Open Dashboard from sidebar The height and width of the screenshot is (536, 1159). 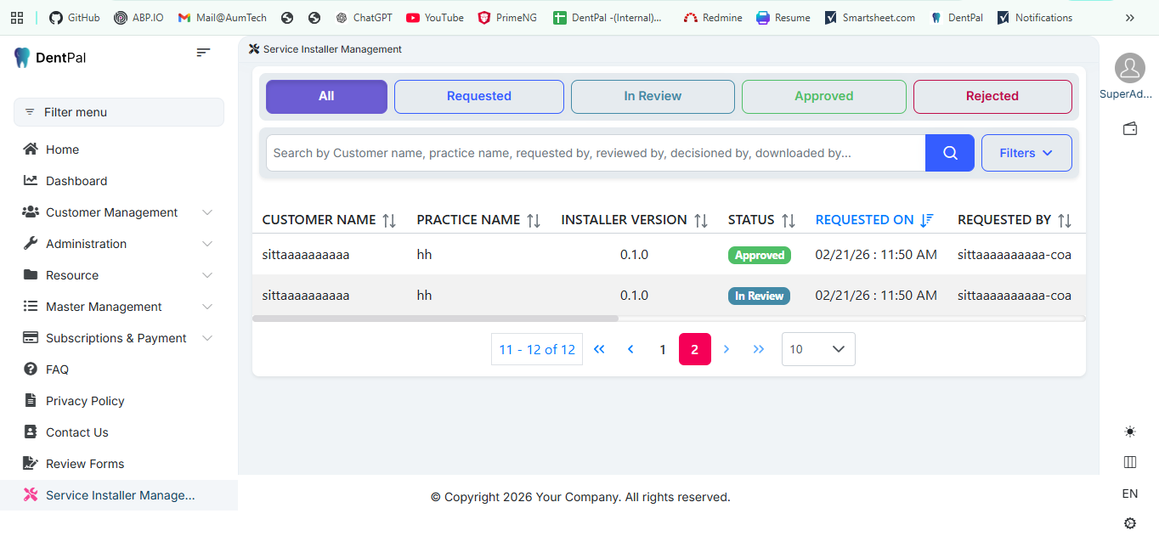(76, 181)
